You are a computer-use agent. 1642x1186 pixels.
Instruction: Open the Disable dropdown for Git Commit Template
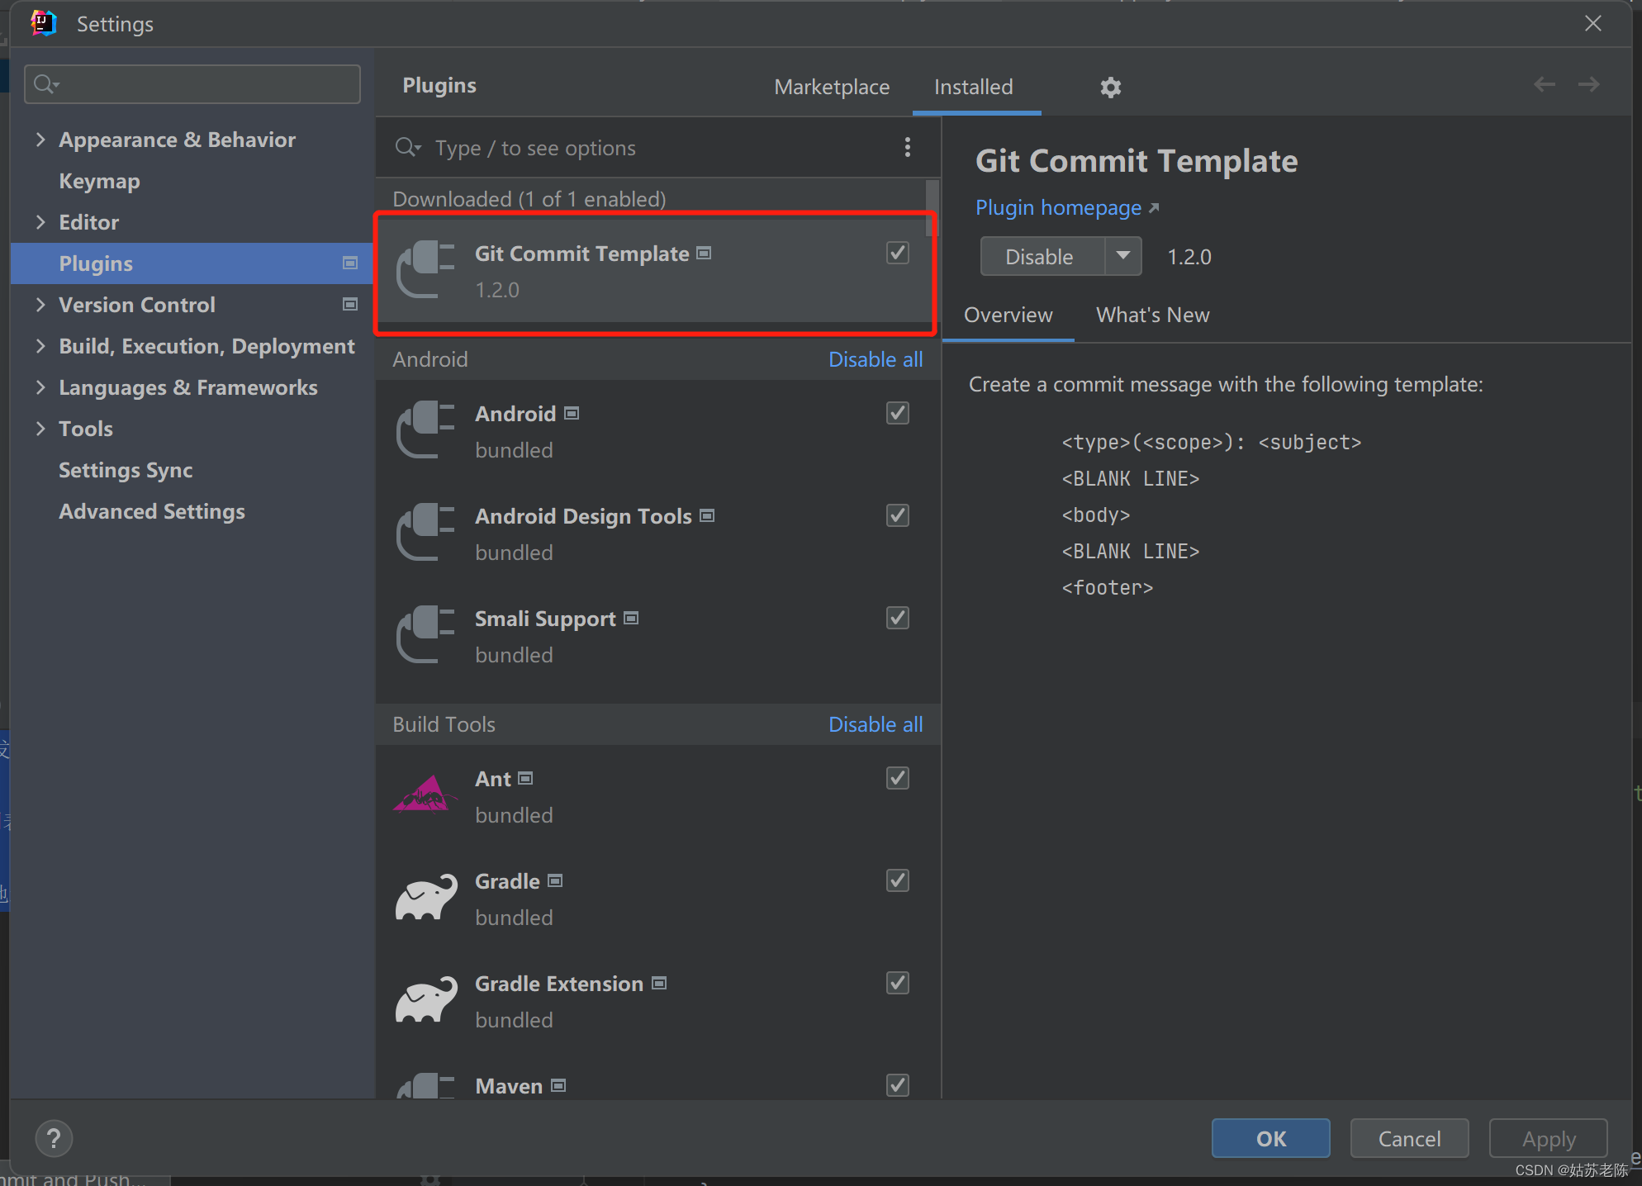click(x=1121, y=258)
